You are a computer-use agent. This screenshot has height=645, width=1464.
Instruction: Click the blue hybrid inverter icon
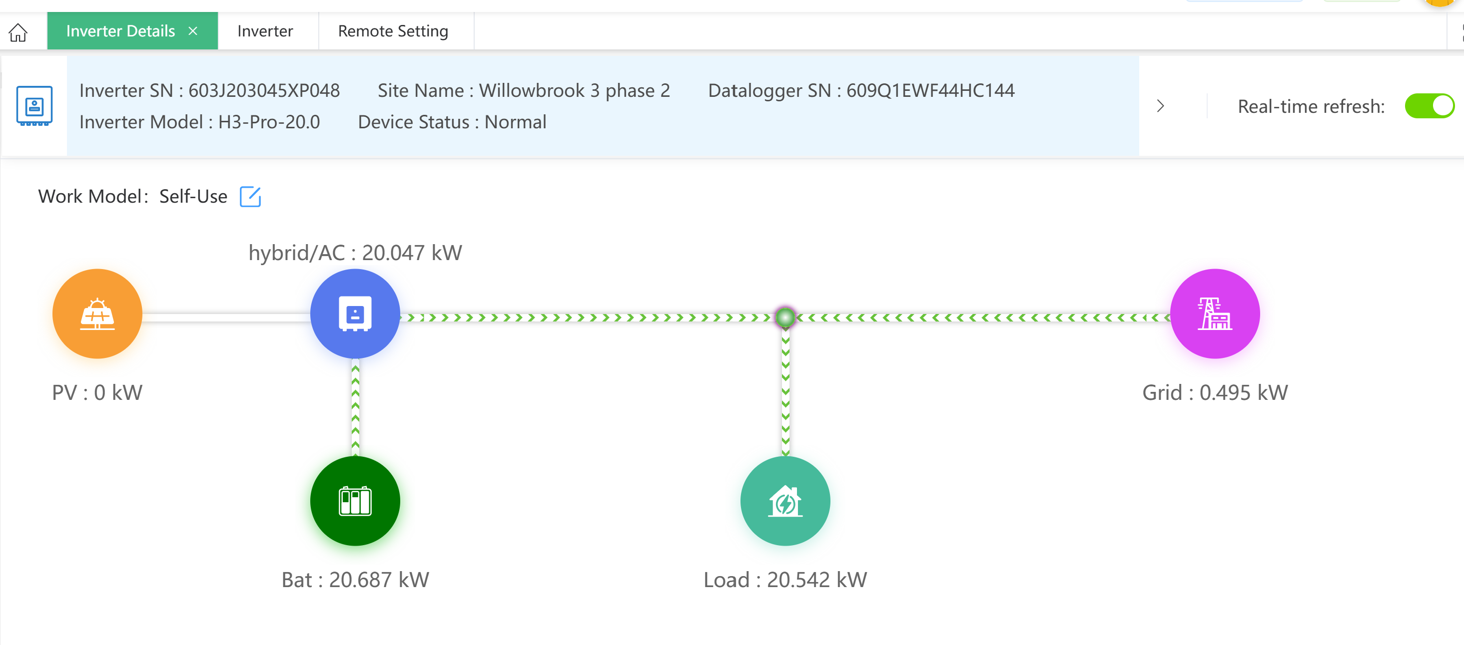click(355, 314)
